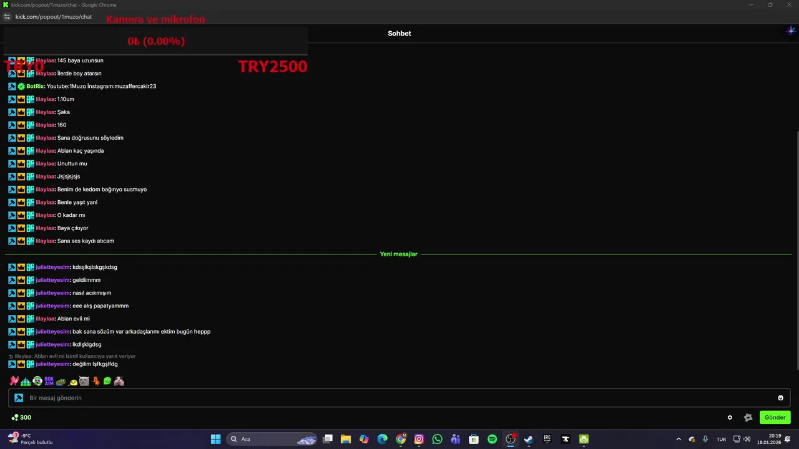Expand hidden system tray icons chevron
Screen dimensions: 799x449
coord(679,439)
